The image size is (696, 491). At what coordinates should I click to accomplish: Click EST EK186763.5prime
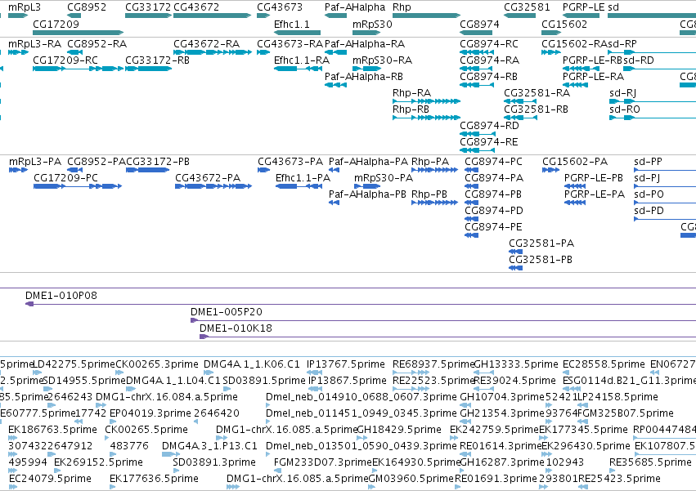[x=52, y=430]
